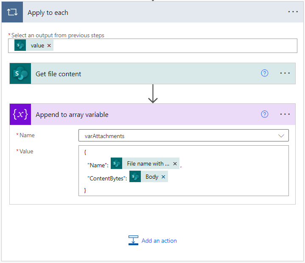Remove the File name with extension token
The image size is (305, 263).
pyautogui.click(x=175, y=164)
